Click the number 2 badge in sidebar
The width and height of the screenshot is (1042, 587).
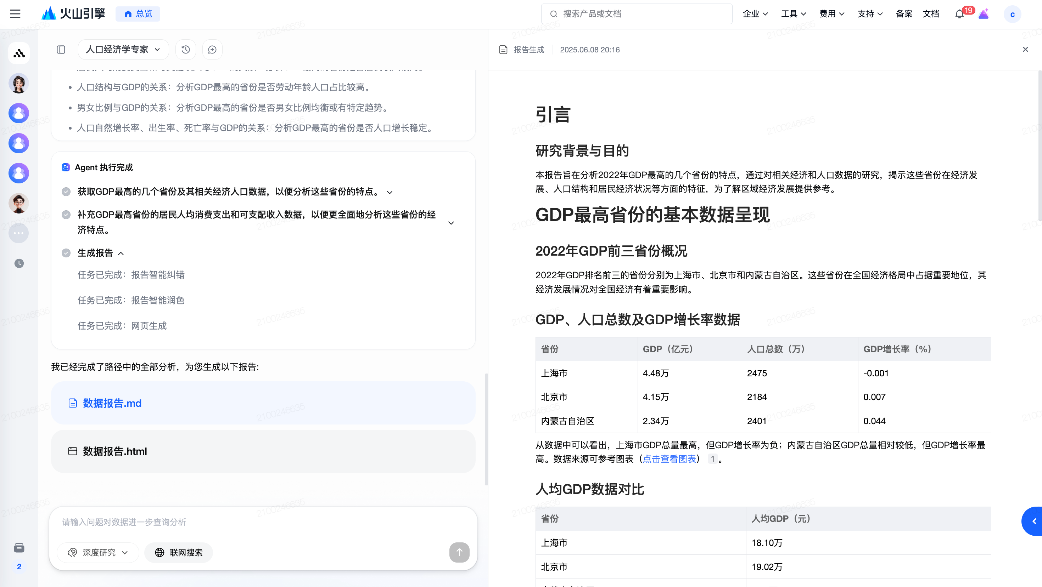pos(19,566)
